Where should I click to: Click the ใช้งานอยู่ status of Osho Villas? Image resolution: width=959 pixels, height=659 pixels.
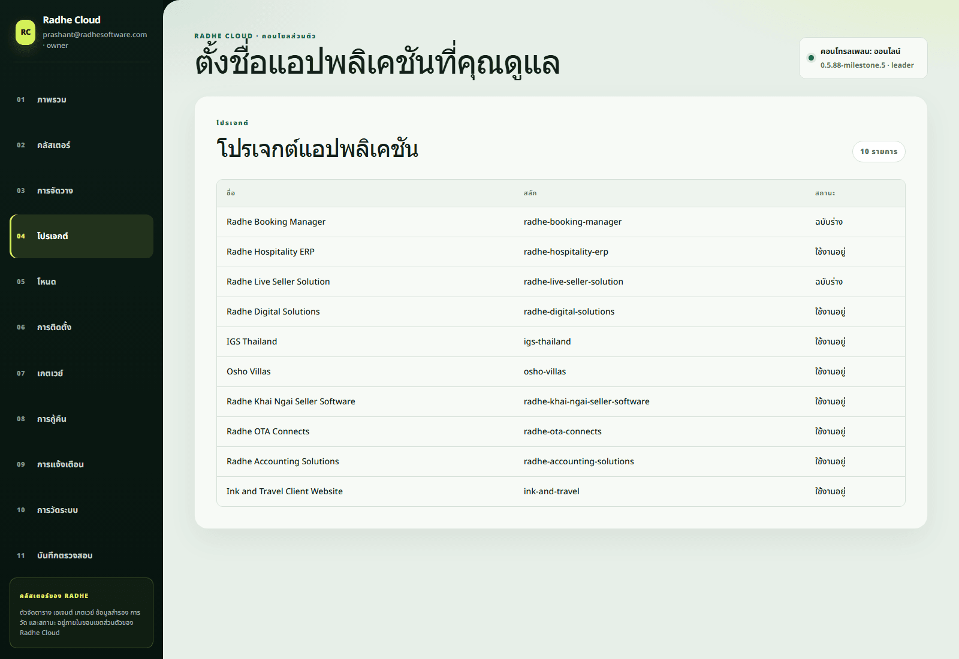[x=830, y=371]
